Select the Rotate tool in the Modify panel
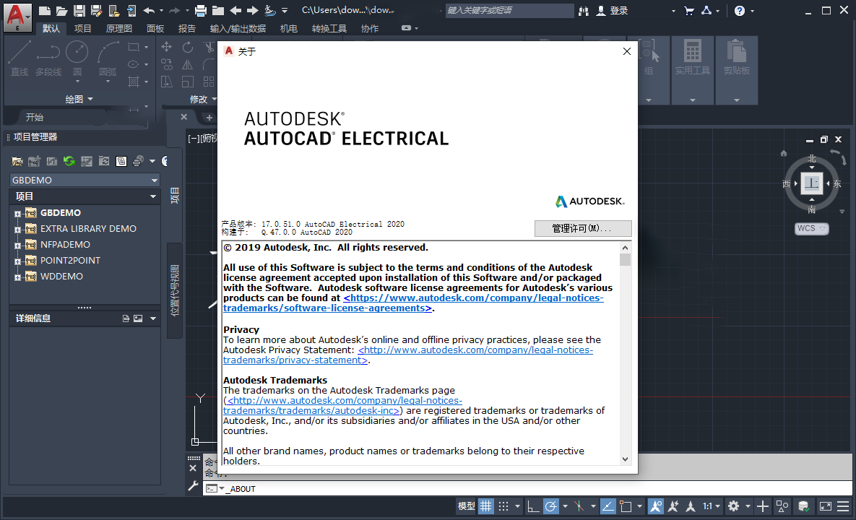Image resolution: width=856 pixels, height=520 pixels. (187, 48)
